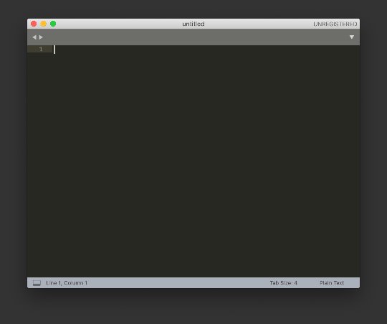Image resolution: width=387 pixels, height=324 pixels.
Task: Zoom the window with the green button
Action: pos(53,24)
